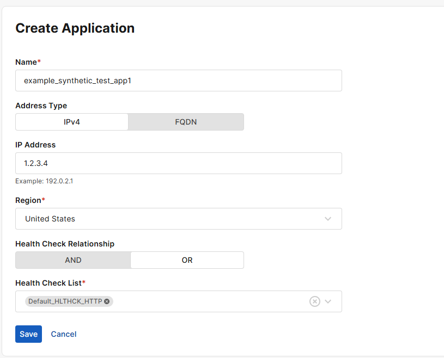
Task: Click the Save button
Action: click(28, 334)
